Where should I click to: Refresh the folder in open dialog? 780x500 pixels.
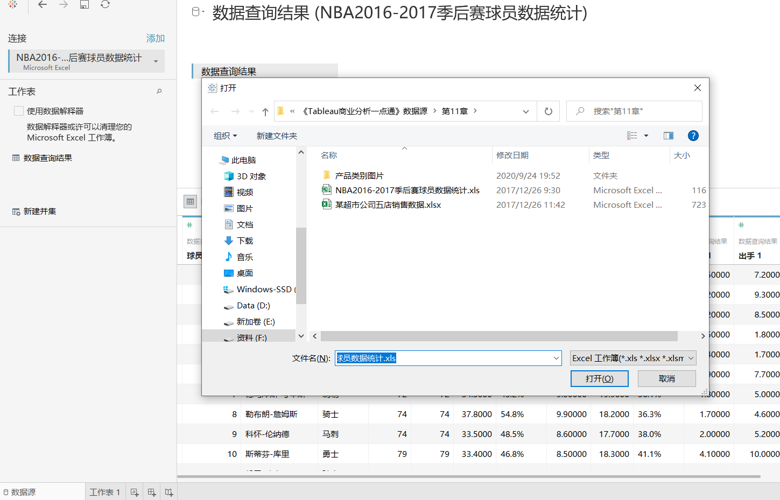point(549,111)
